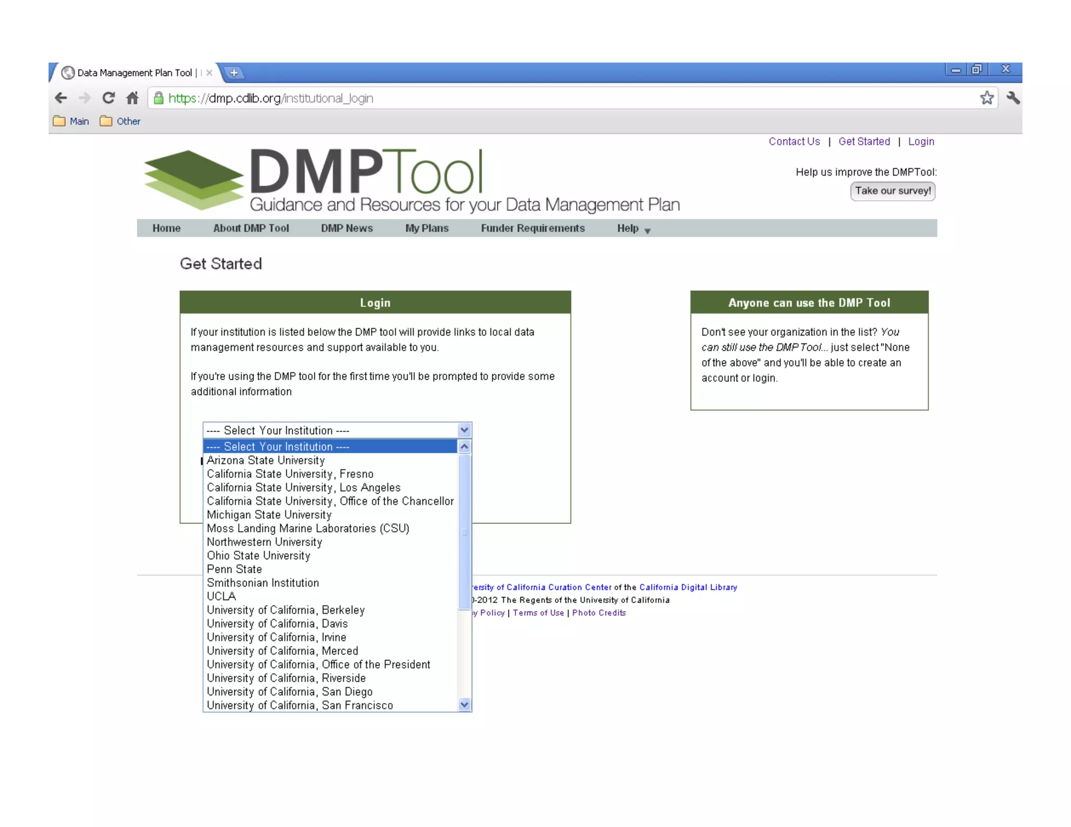Image resolution: width=1071 pixels, height=827 pixels.
Task: Bookmark page with the star icon
Action: click(986, 98)
